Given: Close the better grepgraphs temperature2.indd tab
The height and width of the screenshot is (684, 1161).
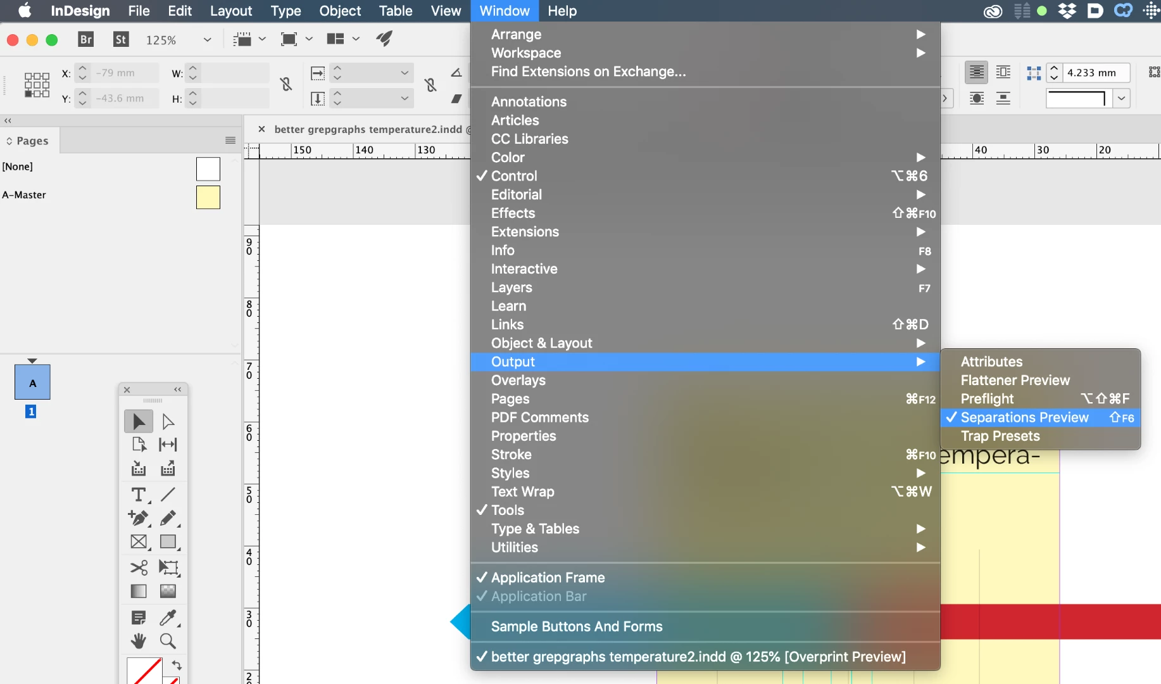Looking at the screenshot, I should (261, 129).
